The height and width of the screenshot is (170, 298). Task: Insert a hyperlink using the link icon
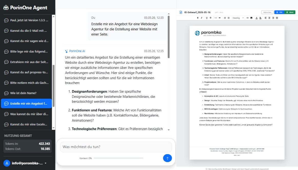tap(247, 18)
